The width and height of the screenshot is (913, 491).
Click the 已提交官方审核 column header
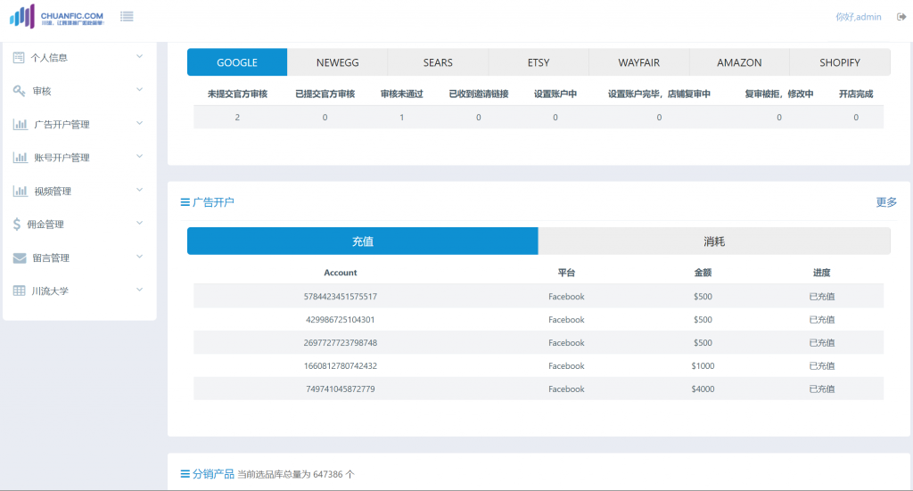[x=325, y=94]
